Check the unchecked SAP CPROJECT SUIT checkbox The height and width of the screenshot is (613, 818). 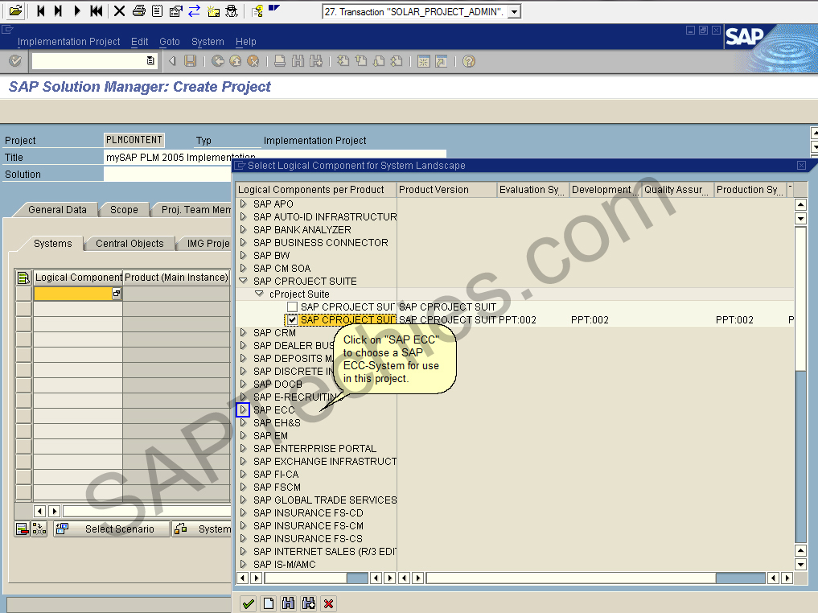click(x=292, y=306)
